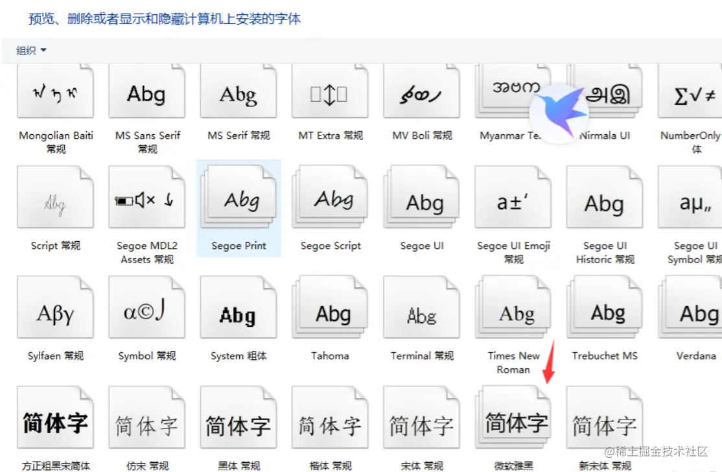Select the Segoe MDL2 Assets font icon
This screenshot has width=722, height=472.
[147, 197]
